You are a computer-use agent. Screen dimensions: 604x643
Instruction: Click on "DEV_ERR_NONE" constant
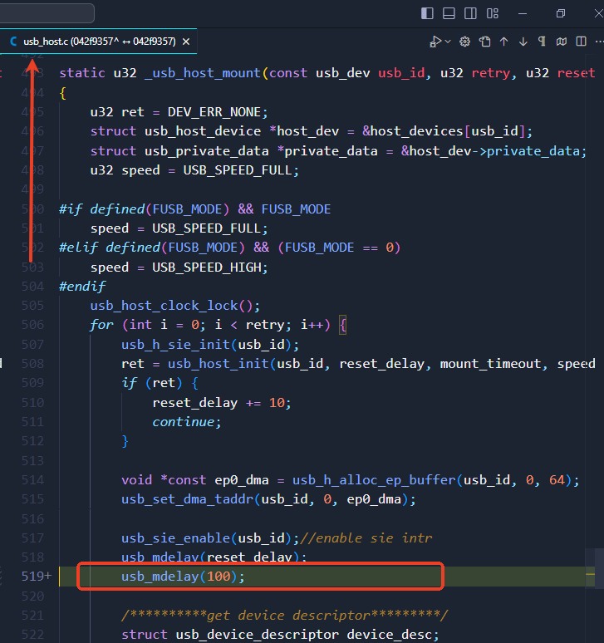(x=214, y=112)
